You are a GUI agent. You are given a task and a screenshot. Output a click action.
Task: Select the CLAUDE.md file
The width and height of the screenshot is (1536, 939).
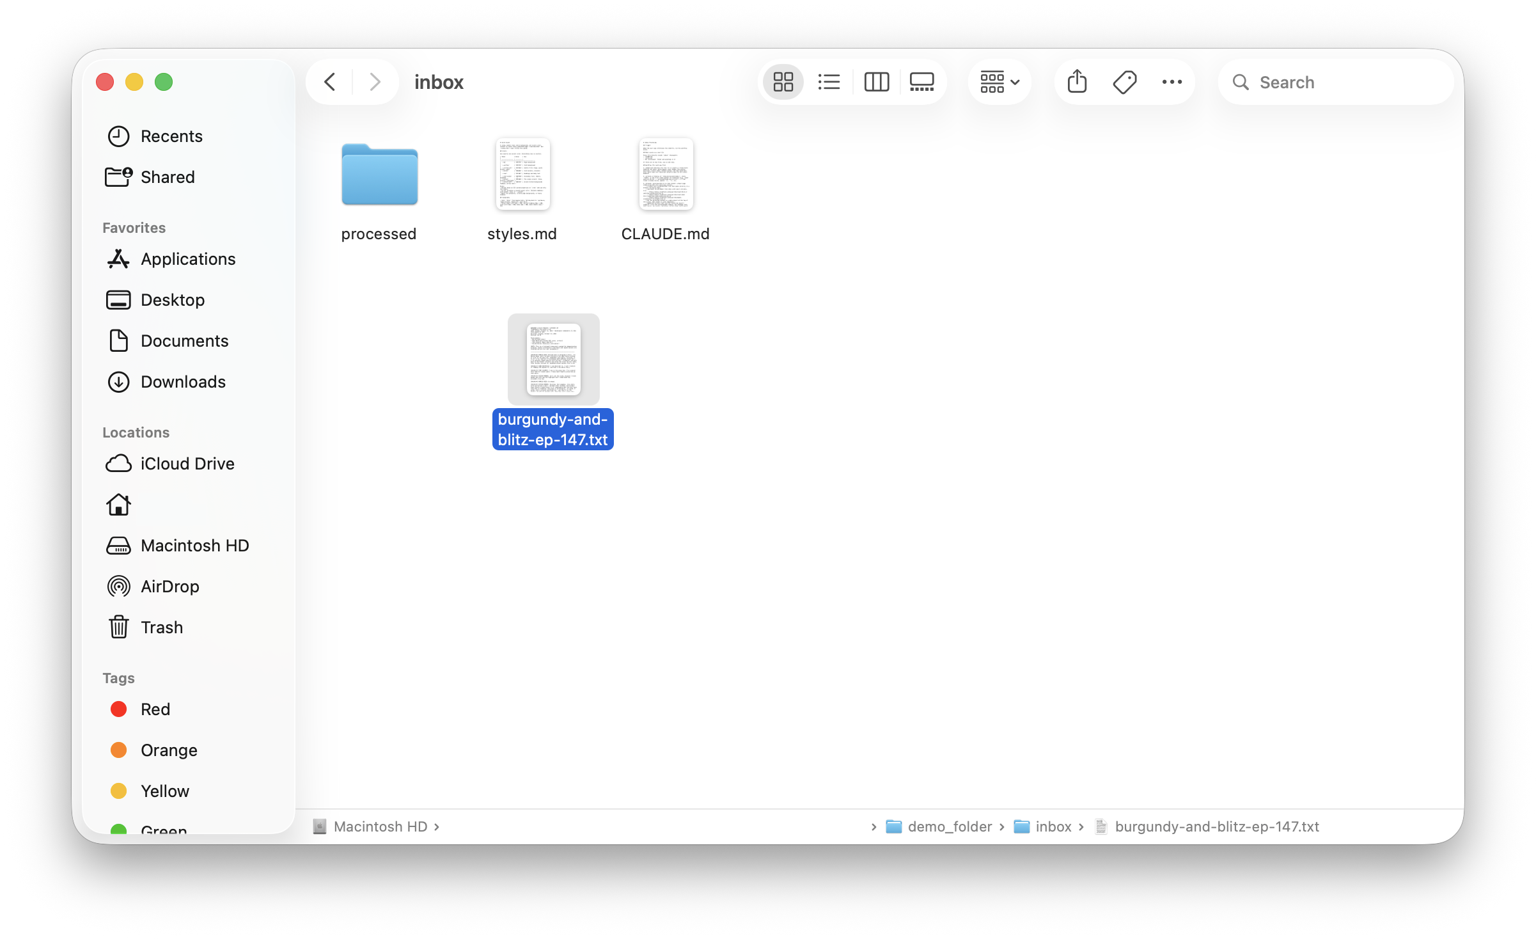(666, 174)
